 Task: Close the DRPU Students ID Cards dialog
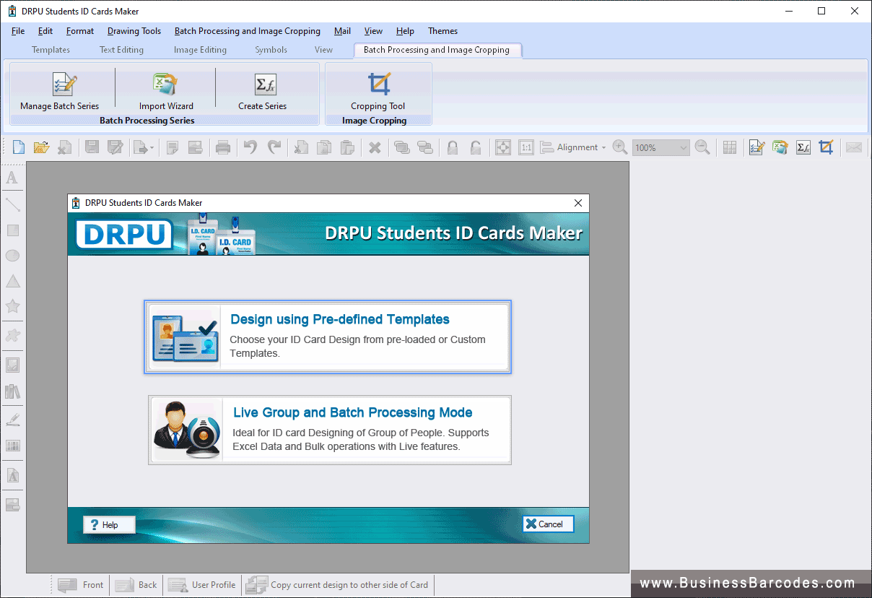(577, 203)
